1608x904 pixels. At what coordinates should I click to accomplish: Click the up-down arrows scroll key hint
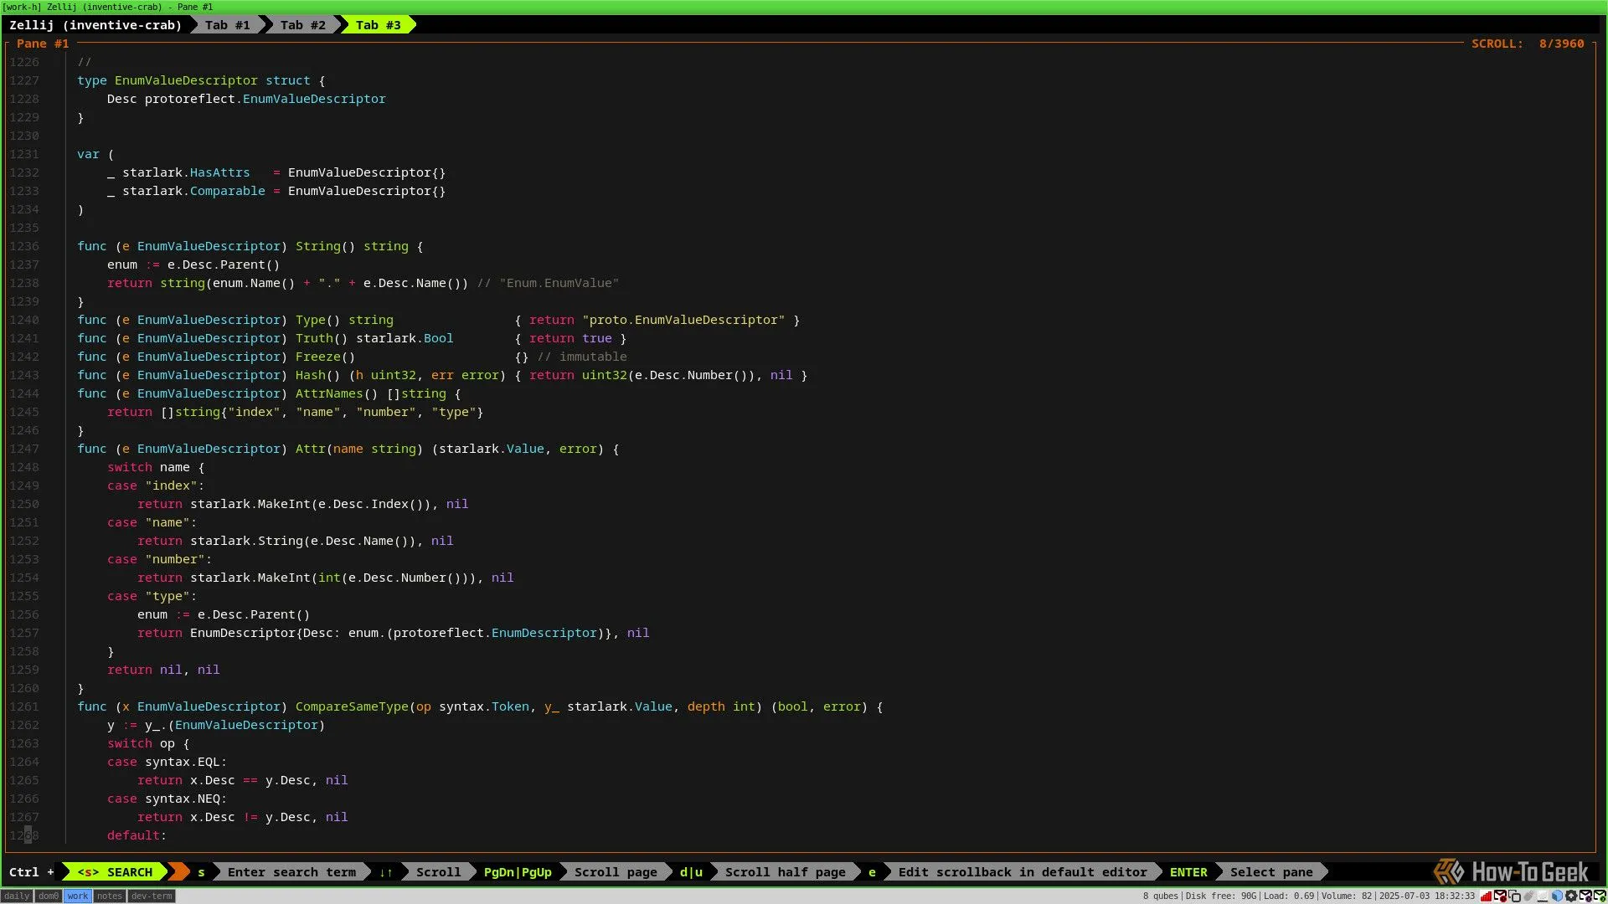click(x=386, y=871)
